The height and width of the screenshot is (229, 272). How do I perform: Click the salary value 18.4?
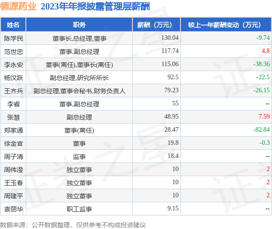pyautogui.click(x=173, y=156)
